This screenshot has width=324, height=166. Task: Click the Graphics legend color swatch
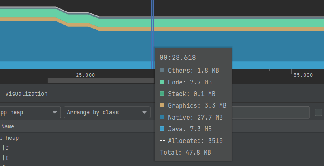click(162, 105)
